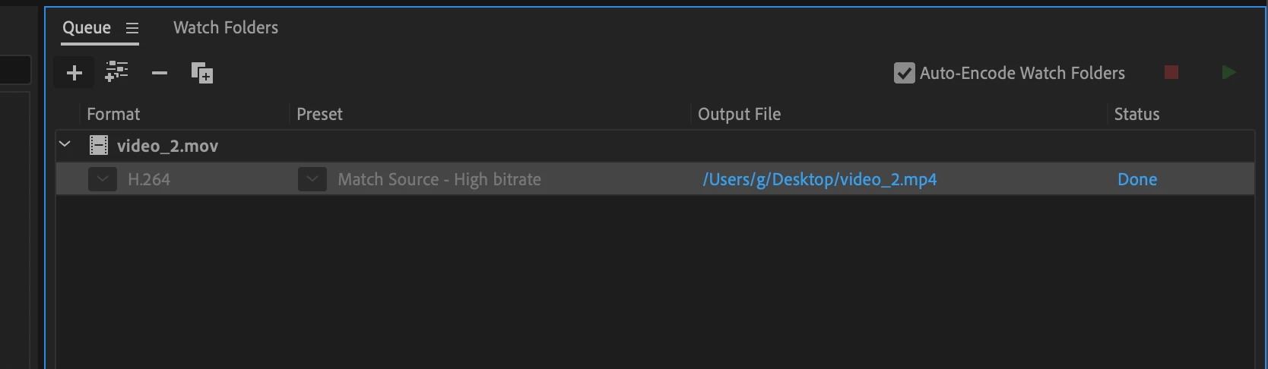Click the Add Output settings icon
1268x369 pixels.
point(116,72)
